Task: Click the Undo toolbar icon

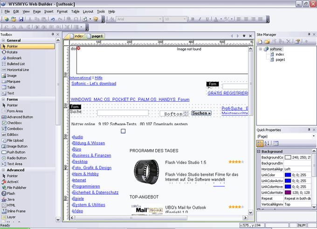Action: (x=53, y=19)
